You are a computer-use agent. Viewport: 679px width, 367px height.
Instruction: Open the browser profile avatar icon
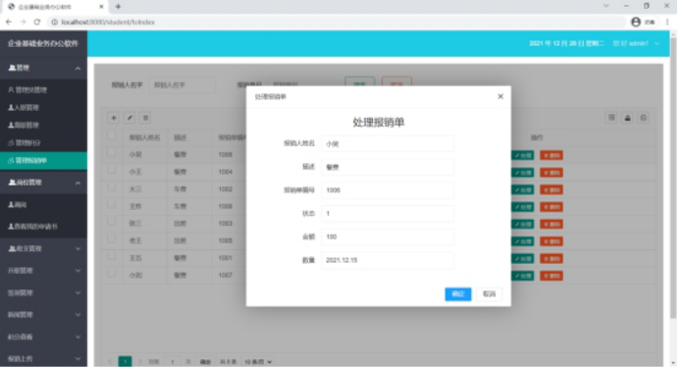pyautogui.click(x=635, y=22)
